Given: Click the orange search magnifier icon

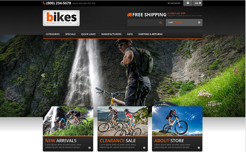Looking at the screenshot, I should click(160, 23).
